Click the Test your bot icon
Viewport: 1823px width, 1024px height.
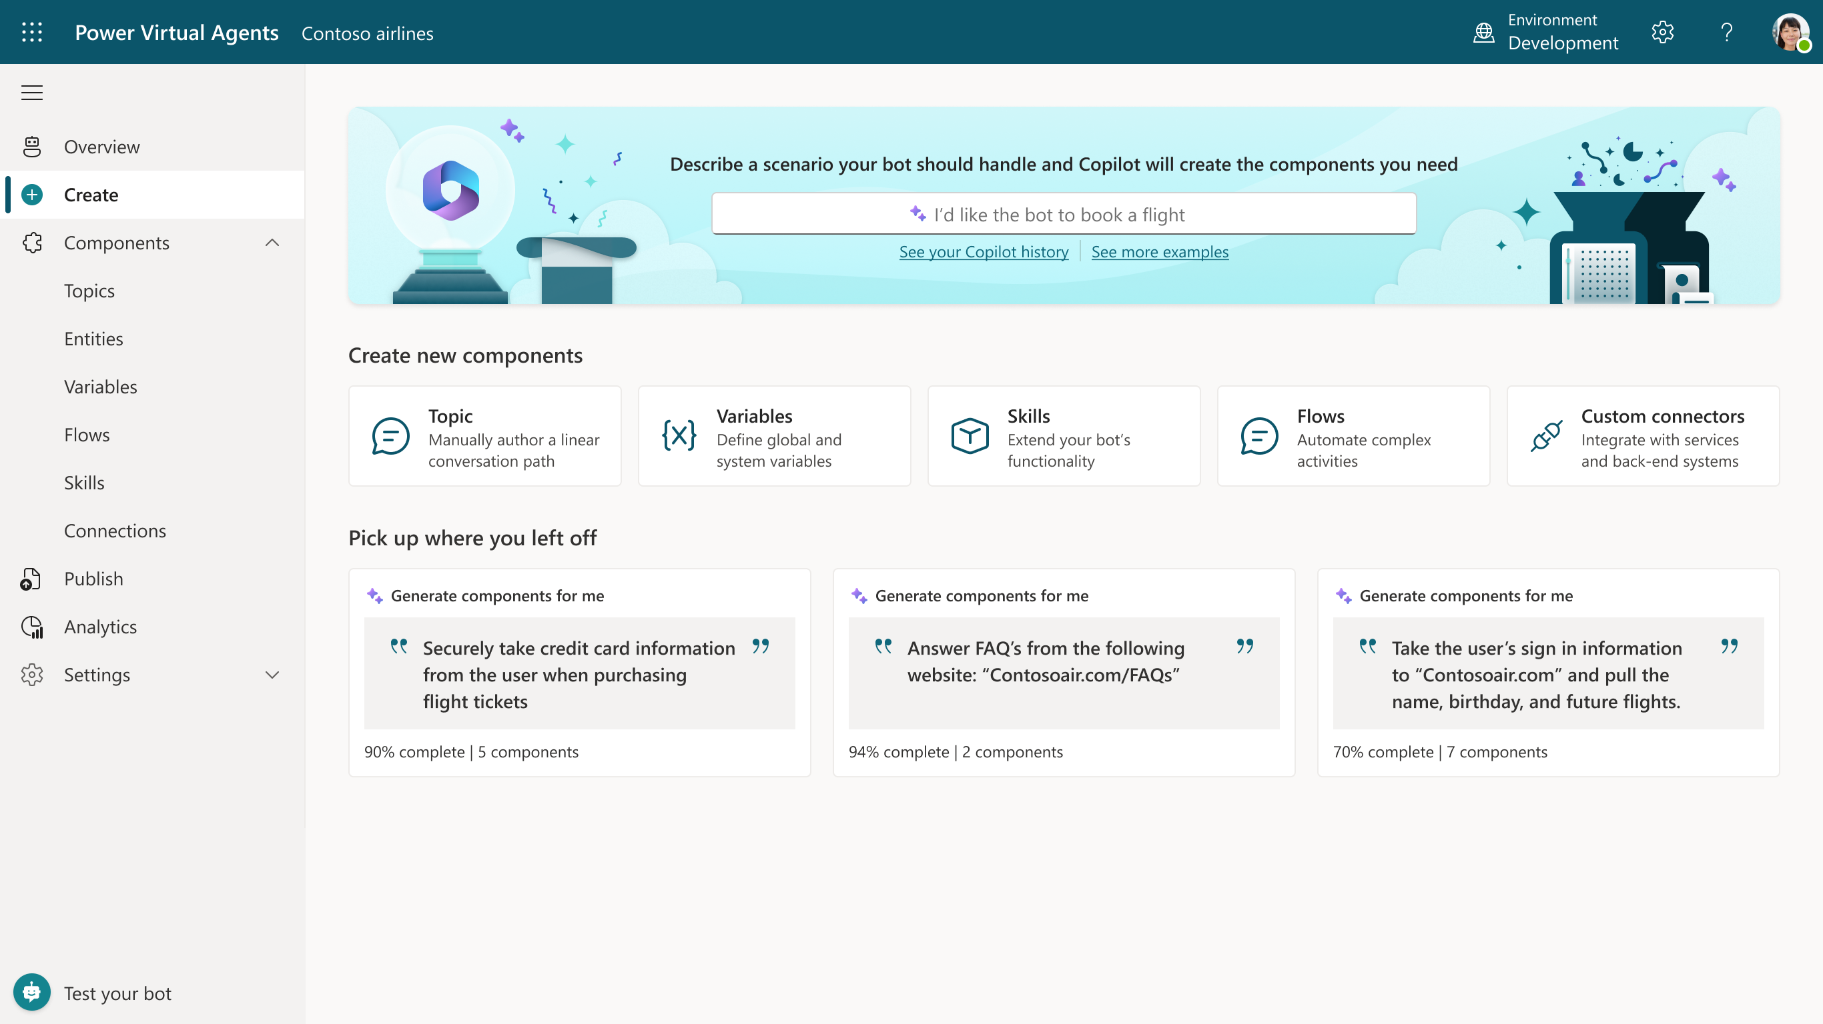[32, 992]
